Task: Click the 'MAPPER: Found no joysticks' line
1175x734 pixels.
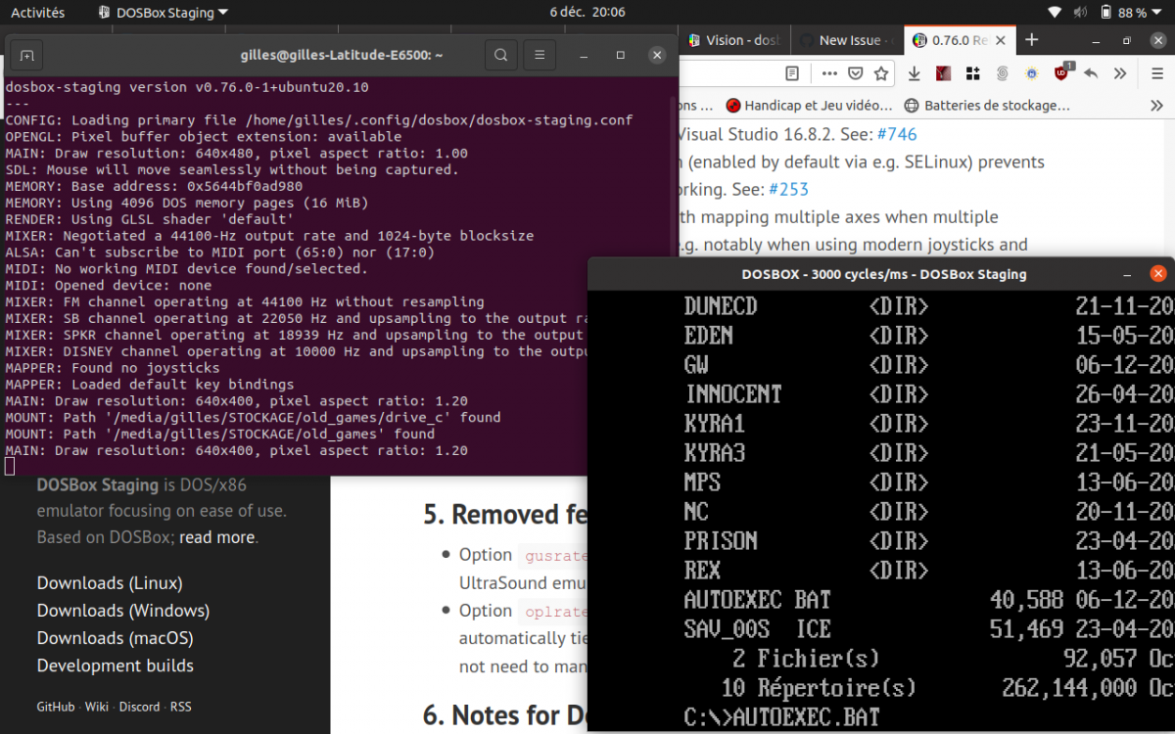Action: point(113,368)
